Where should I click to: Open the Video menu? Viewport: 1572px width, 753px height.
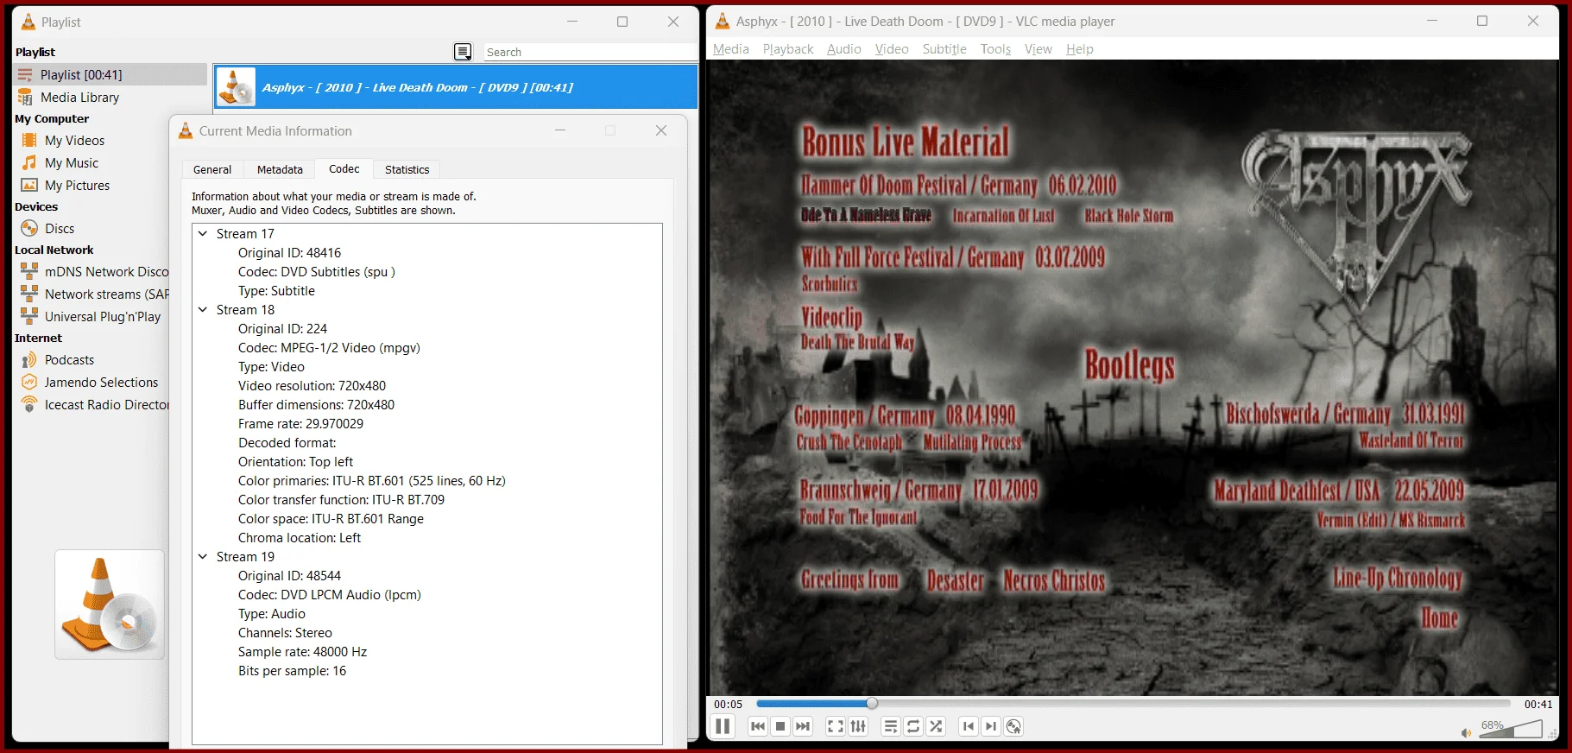892,49
